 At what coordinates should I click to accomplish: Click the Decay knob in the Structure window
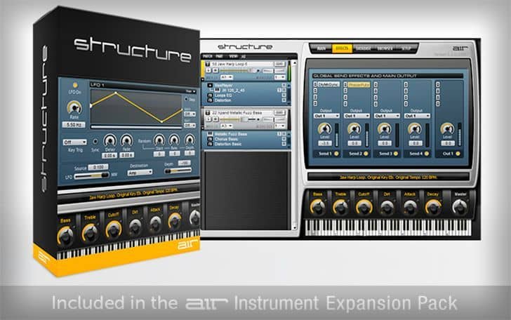click(x=433, y=206)
